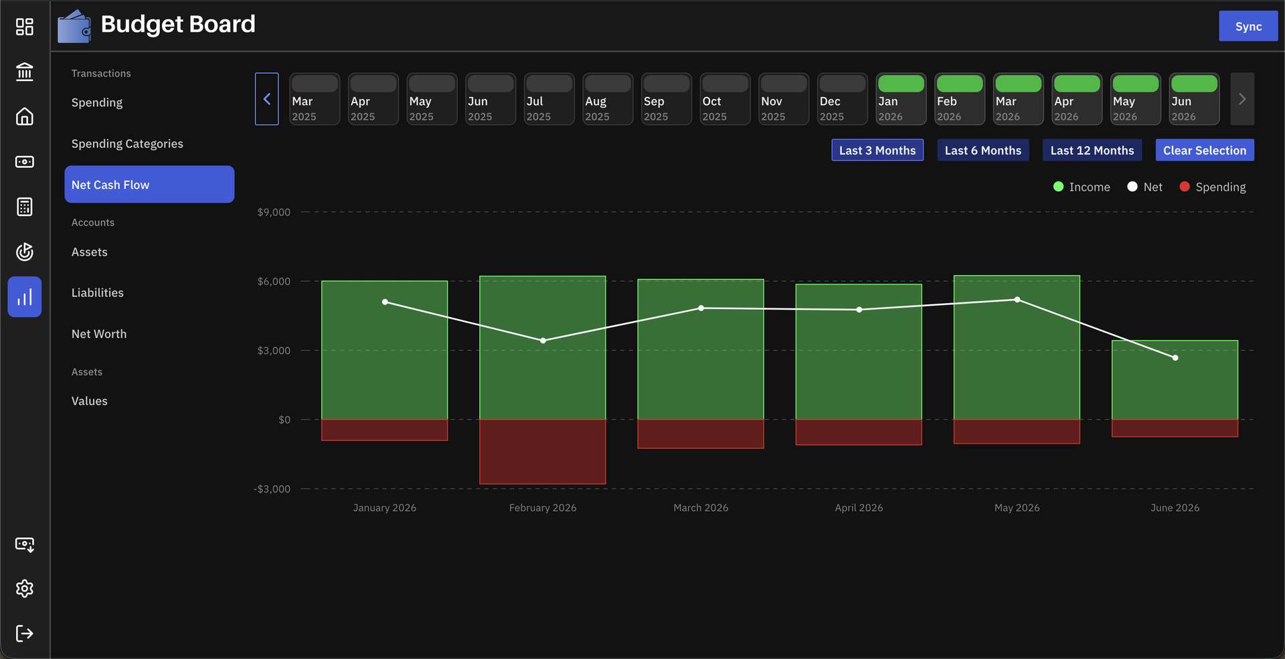Click the bar chart trends icon

(25, 297)
